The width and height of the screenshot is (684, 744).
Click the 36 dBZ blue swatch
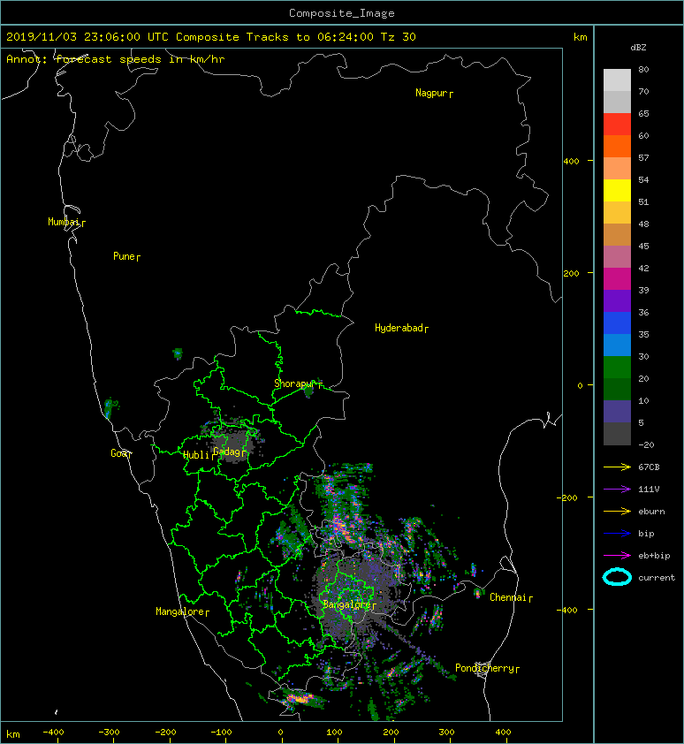click(x=617, y=323)
